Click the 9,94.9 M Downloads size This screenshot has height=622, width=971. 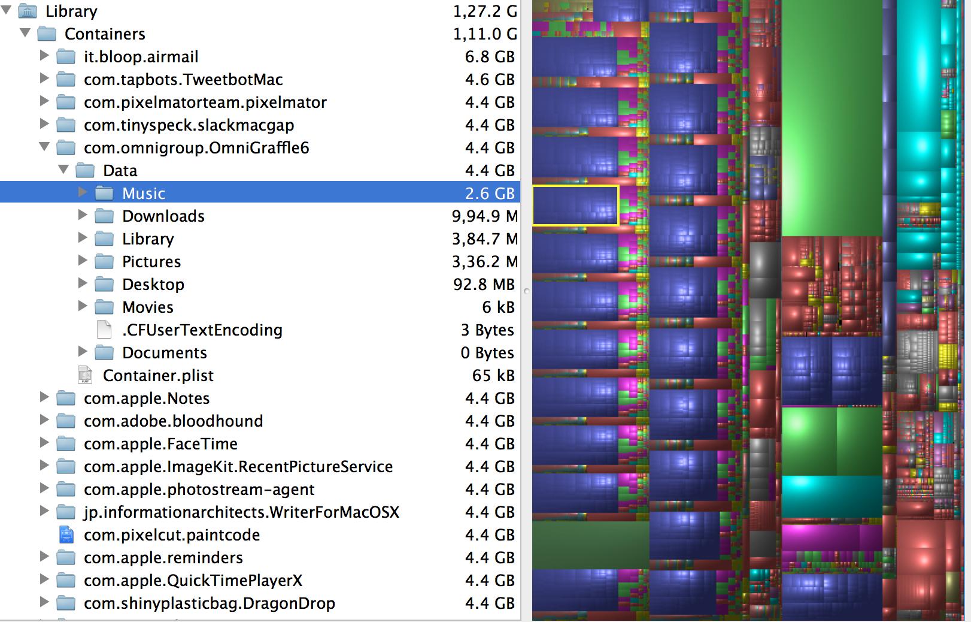485,216
